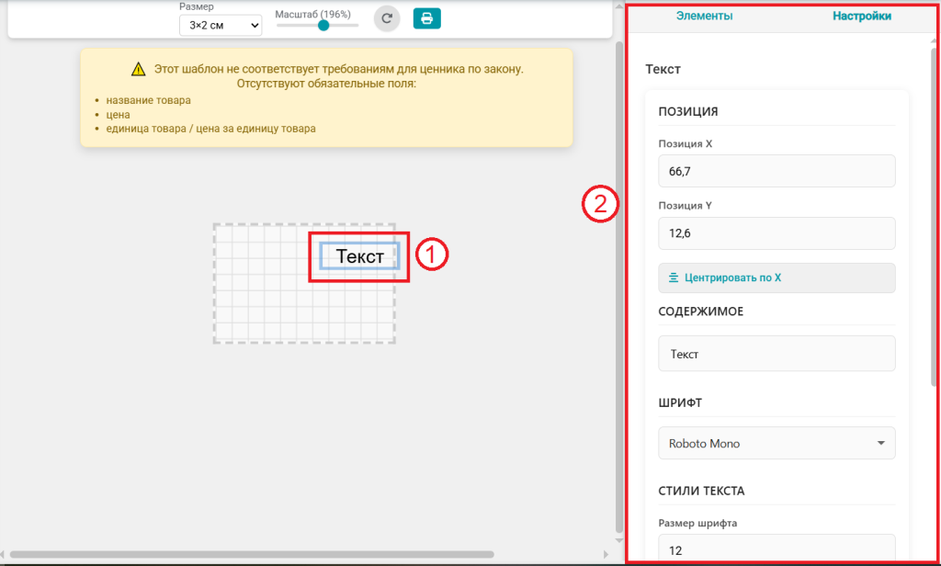
Task: Click the Позиция Y input field
Action: tap(777, 233)
